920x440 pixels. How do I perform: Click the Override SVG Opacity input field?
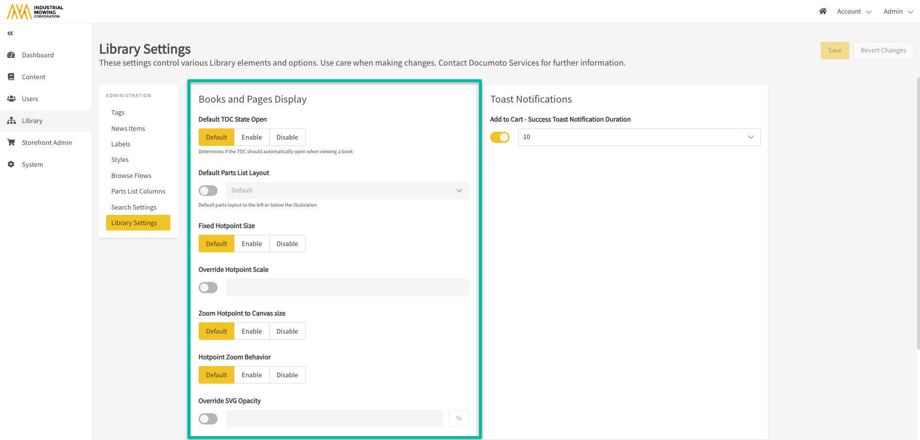334,419
